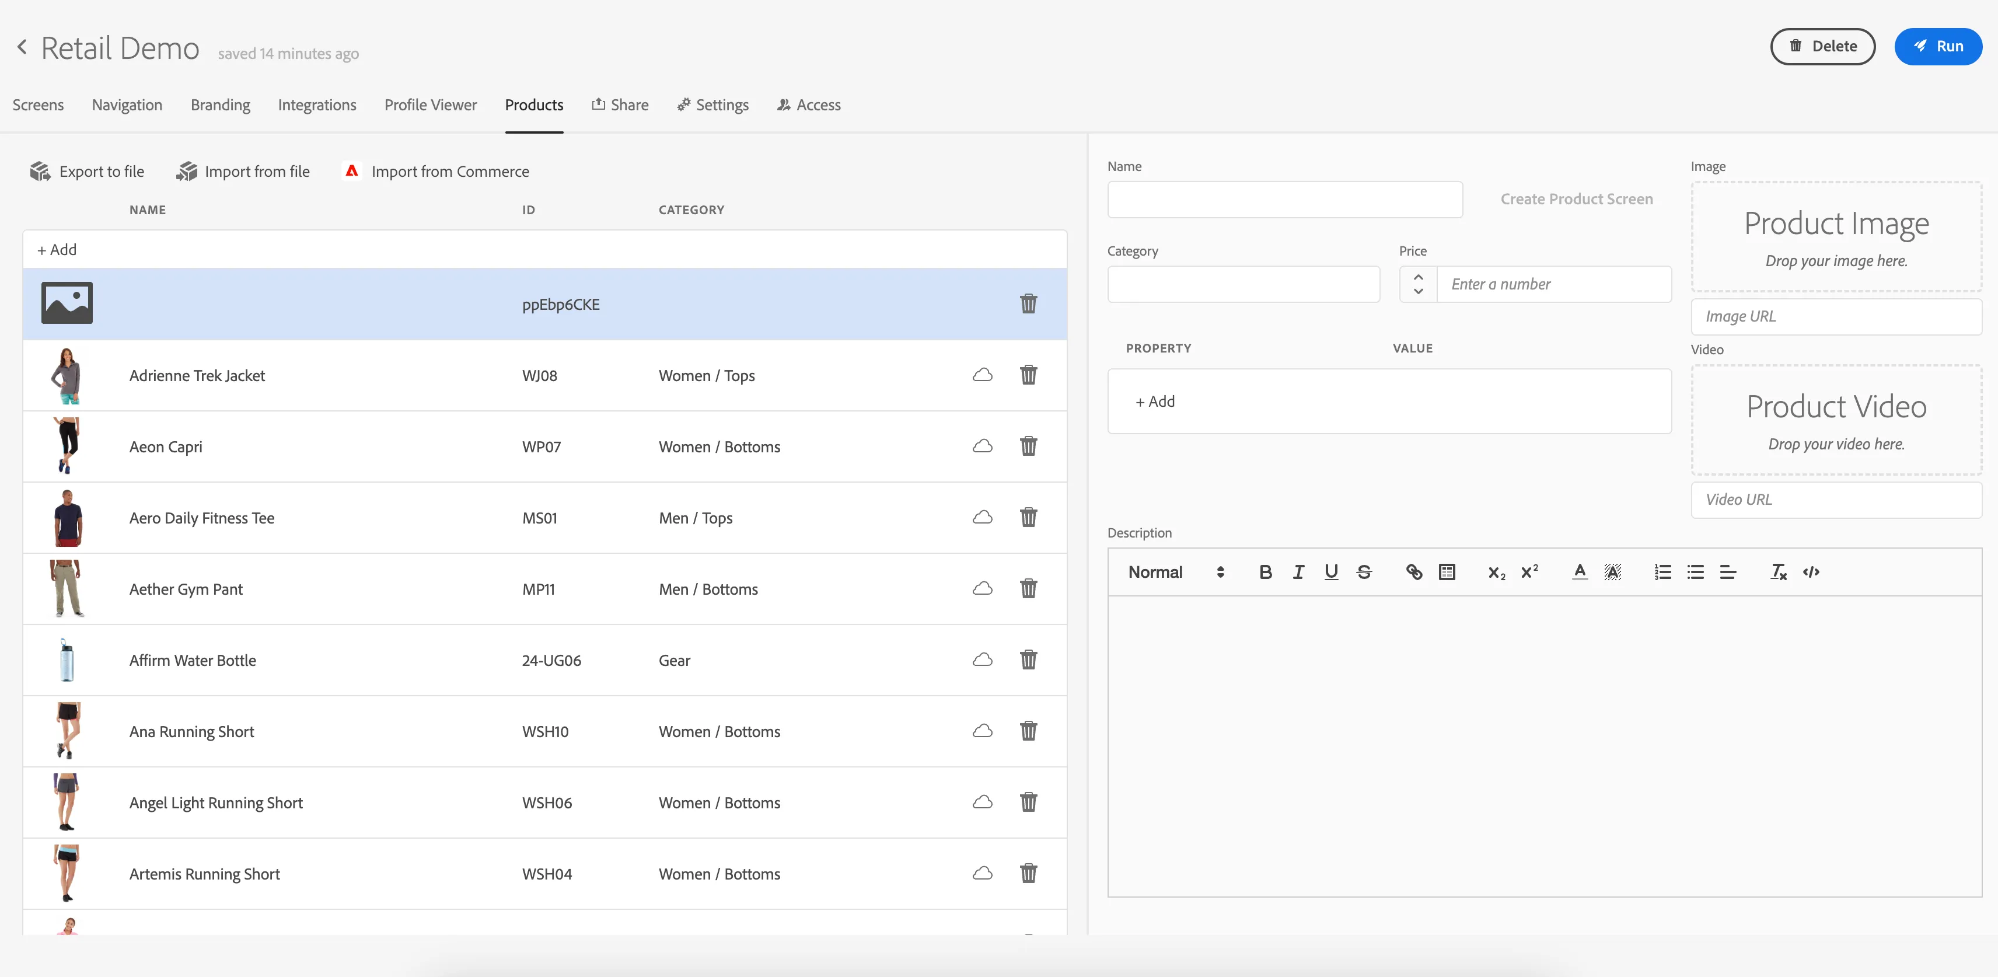Image resolution: width=1998 pixels, height=977 pixels.
Task: Go back using the arrow beside Retail Demo
Action: tap(23, 47)
